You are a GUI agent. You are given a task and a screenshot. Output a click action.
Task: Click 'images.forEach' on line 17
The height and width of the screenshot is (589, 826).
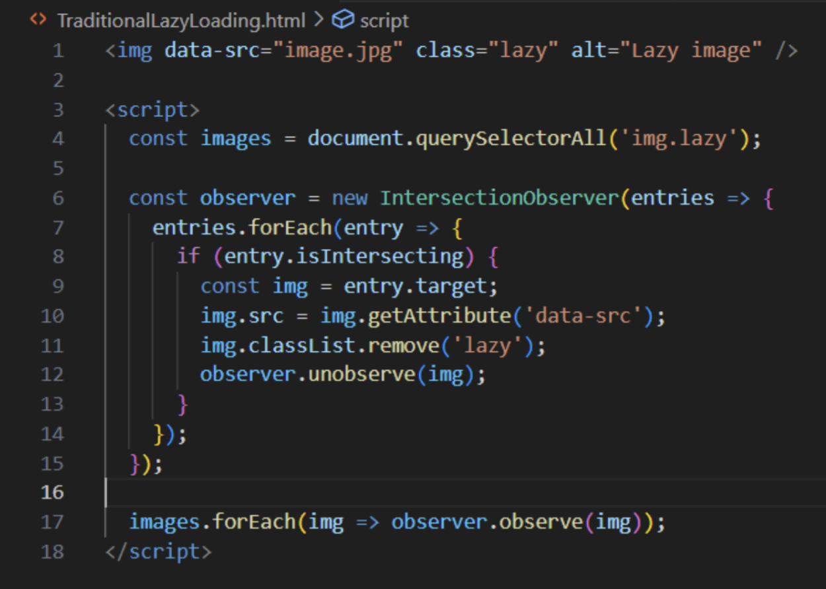[212, 522]
